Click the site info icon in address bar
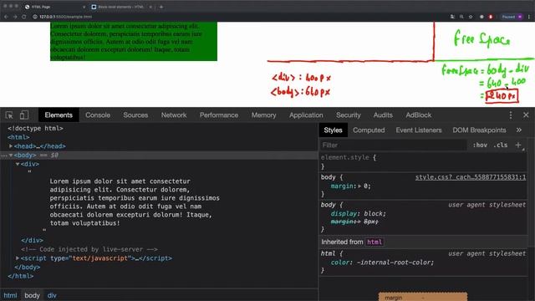 coord(35,17)
